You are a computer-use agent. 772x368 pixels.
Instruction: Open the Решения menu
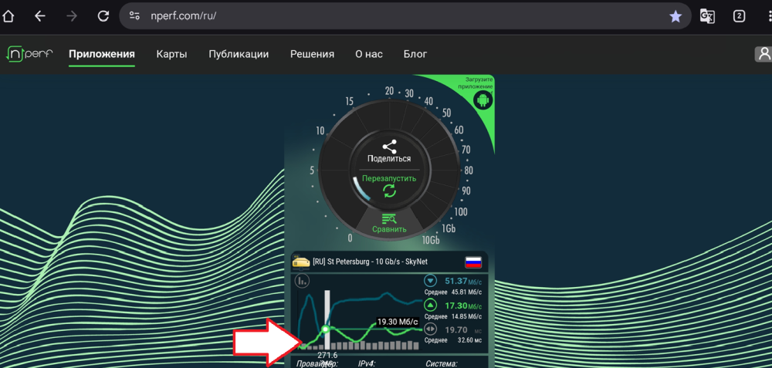point(312,54)
